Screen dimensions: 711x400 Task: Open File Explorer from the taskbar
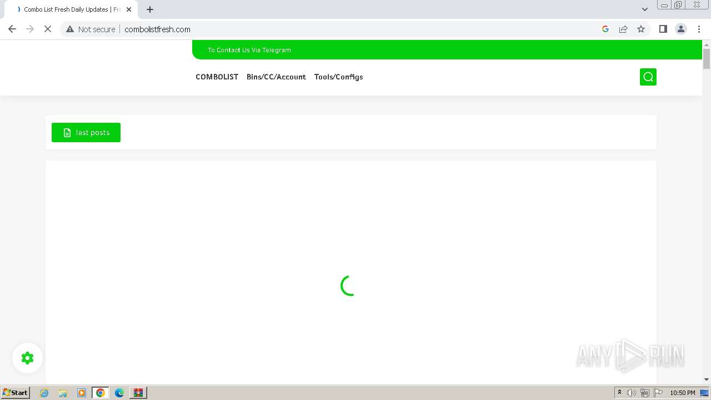click(63, 393)
